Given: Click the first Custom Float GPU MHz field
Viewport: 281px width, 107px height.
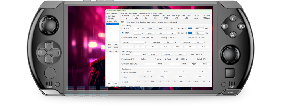Looking at the screenshot, I should (x=150, y=64).
